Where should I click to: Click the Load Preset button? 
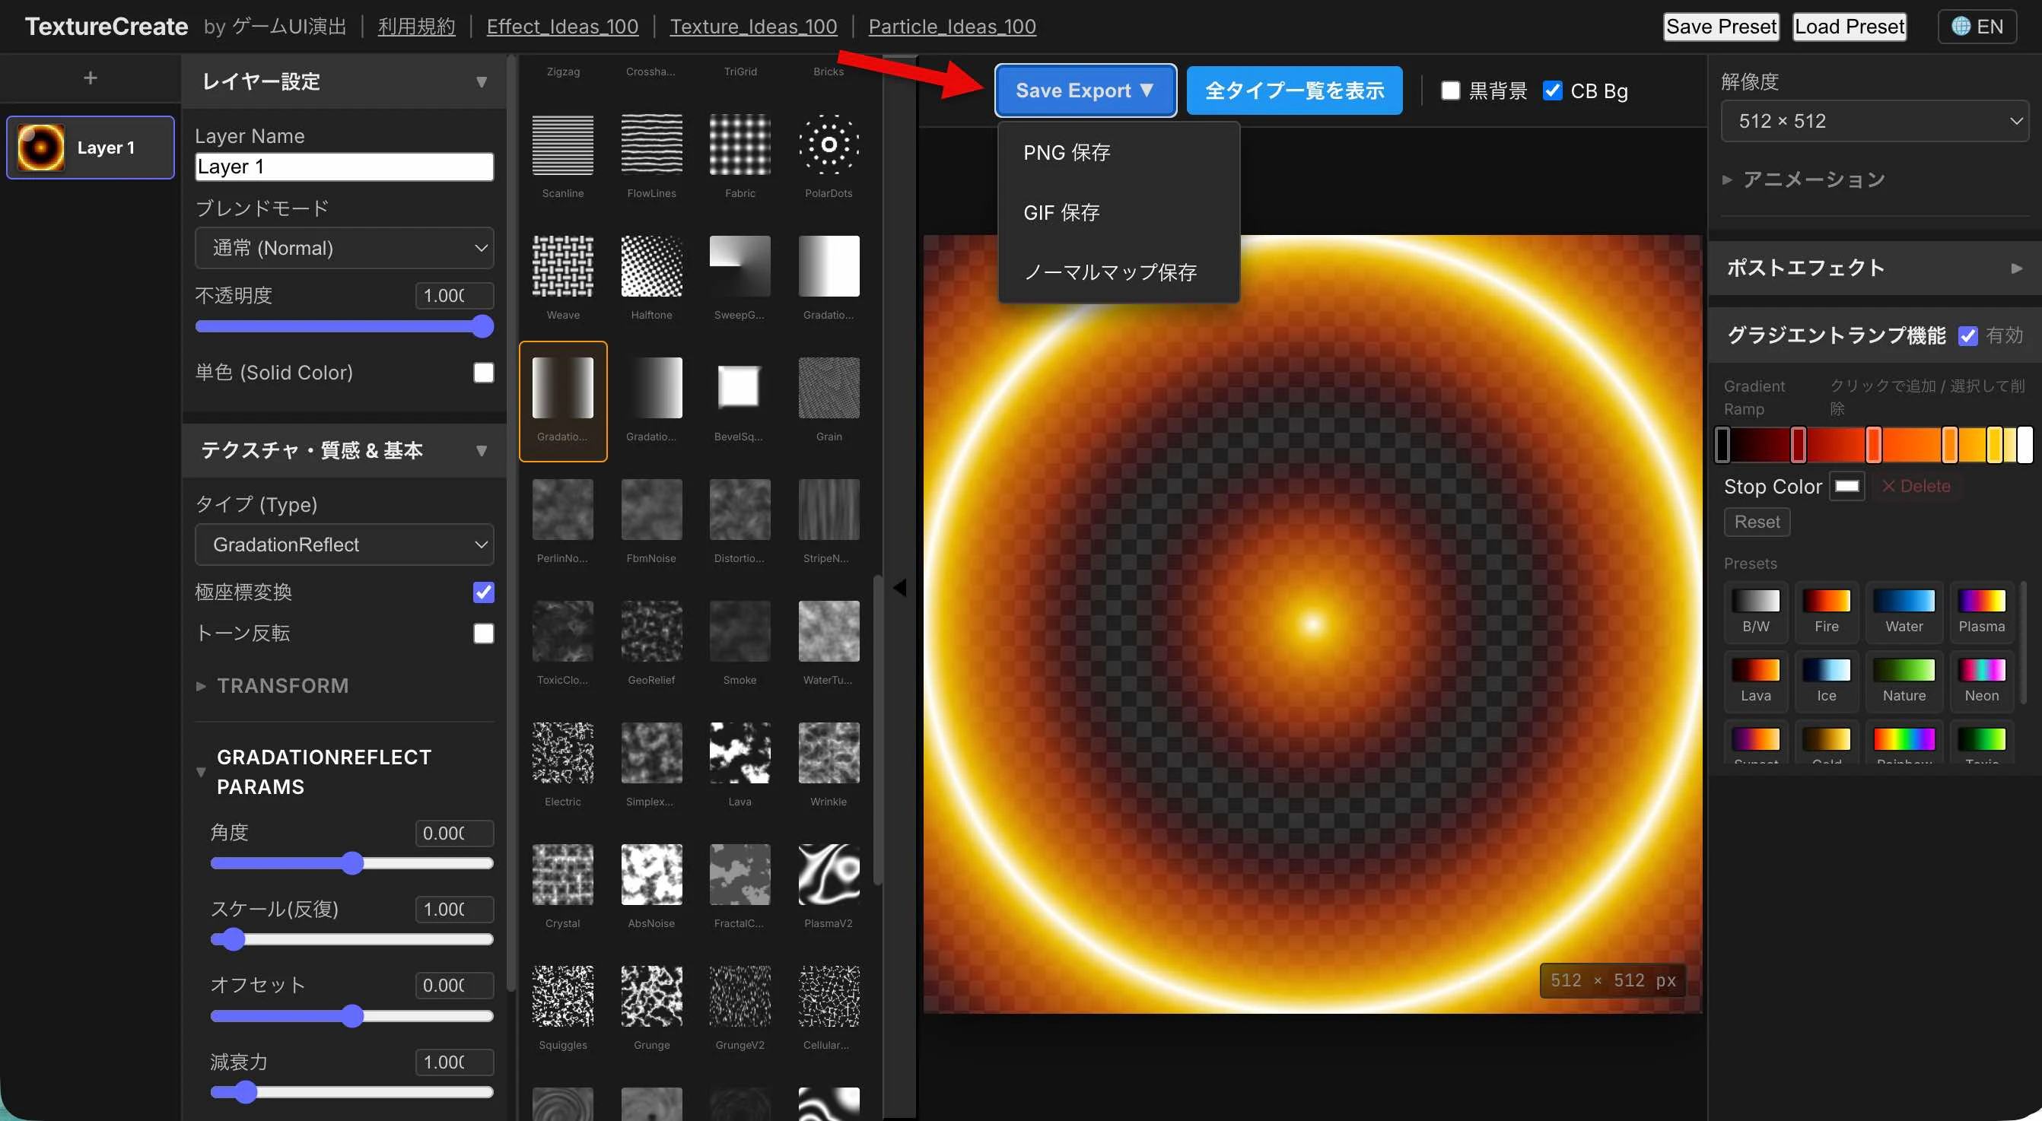[1849, 26]
